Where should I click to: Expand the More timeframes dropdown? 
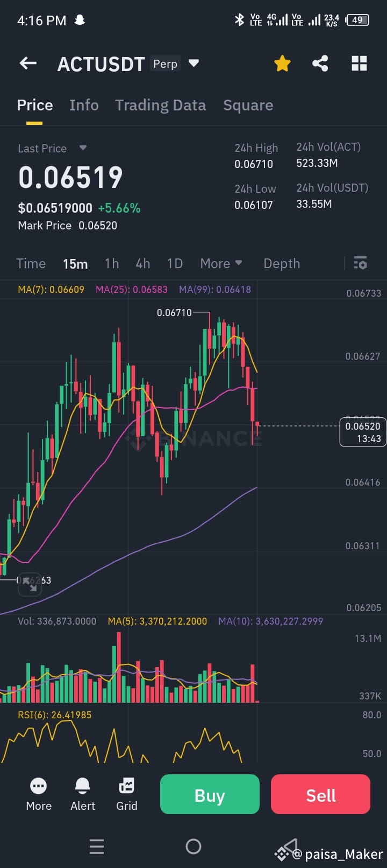(221, 263)
